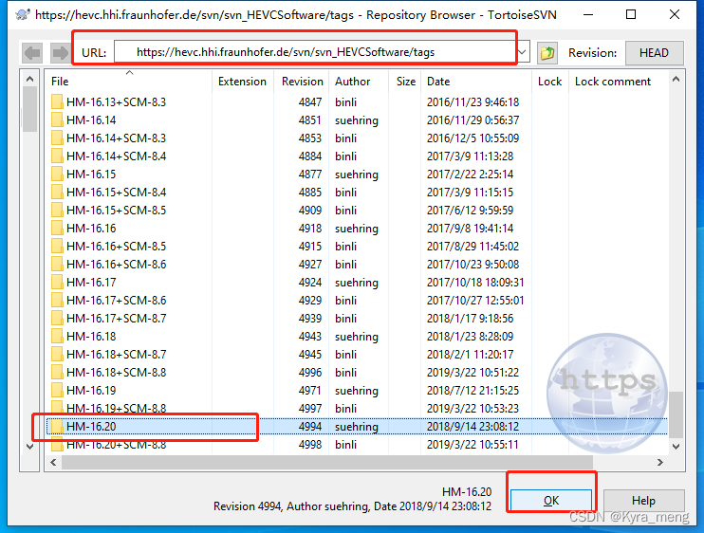Image resolution: width=704 pixels, height=533 pixels.
Task: Select the HM-16.16+SCM-8.6 entry
Action: point(117,264)
